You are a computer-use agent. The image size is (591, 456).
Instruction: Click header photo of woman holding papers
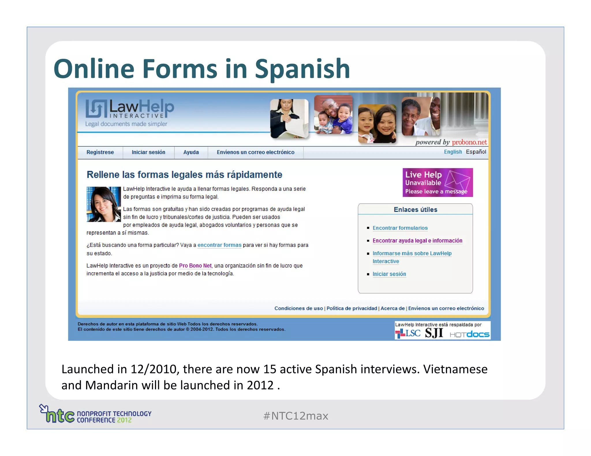click(289, 118)
